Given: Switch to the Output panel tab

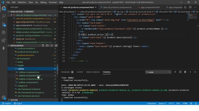Looking at the screenshot, I should pos(80,72).
